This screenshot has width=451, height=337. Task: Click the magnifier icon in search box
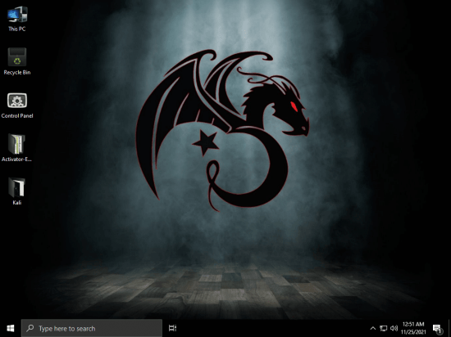(30, 328)
